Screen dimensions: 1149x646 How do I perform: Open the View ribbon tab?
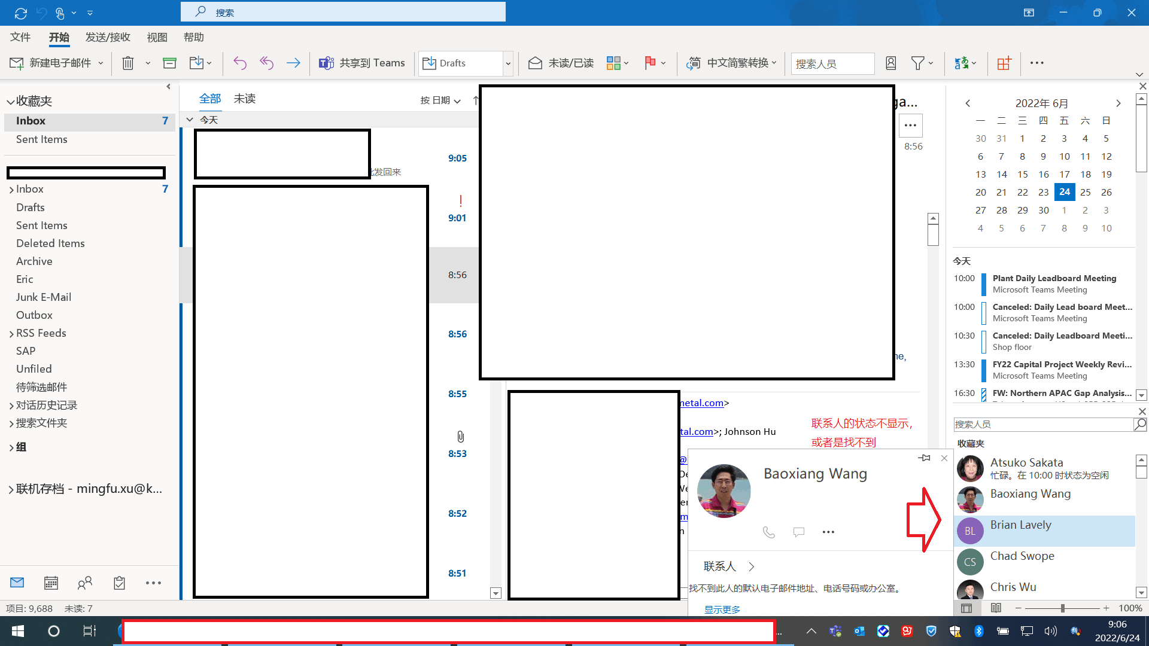pos(157,37)
